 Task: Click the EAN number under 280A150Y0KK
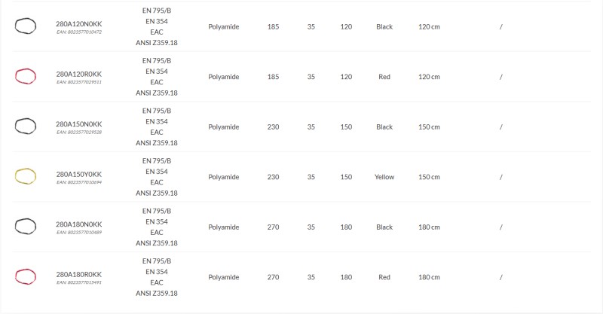[x=79, y=182]
